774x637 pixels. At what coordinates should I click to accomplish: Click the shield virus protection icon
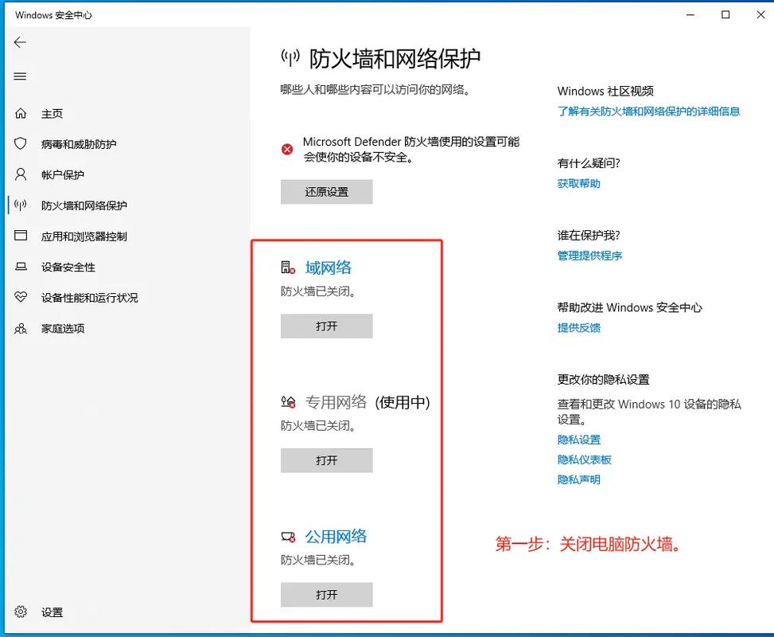[21, 144]
